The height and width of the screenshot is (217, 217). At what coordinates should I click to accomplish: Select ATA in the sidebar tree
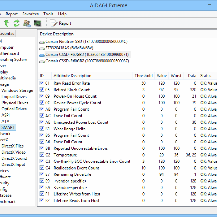(x=5, y=121)
